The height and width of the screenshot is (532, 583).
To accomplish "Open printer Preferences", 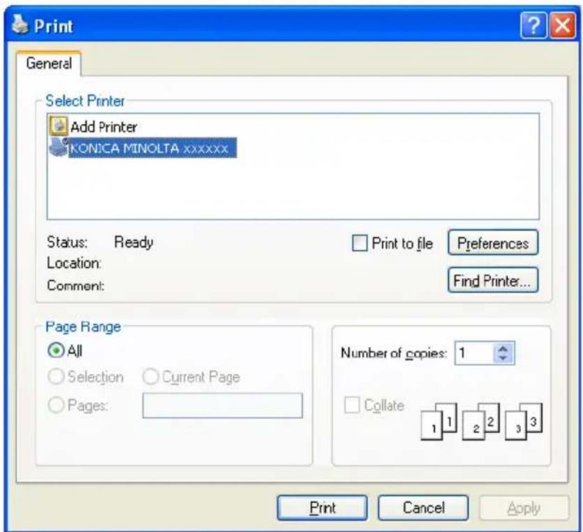I will (493, 243).
